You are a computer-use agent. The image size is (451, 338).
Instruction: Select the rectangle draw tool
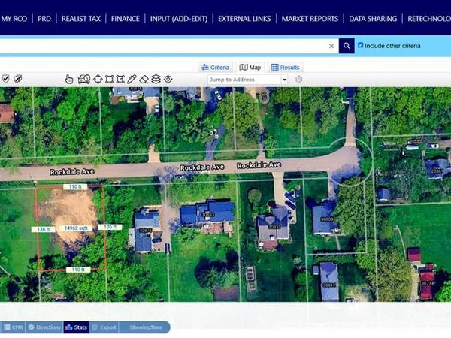point(109,79)
